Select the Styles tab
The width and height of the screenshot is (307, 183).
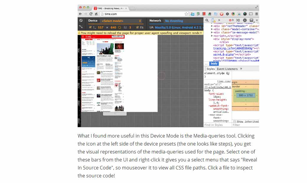(210, 69)
